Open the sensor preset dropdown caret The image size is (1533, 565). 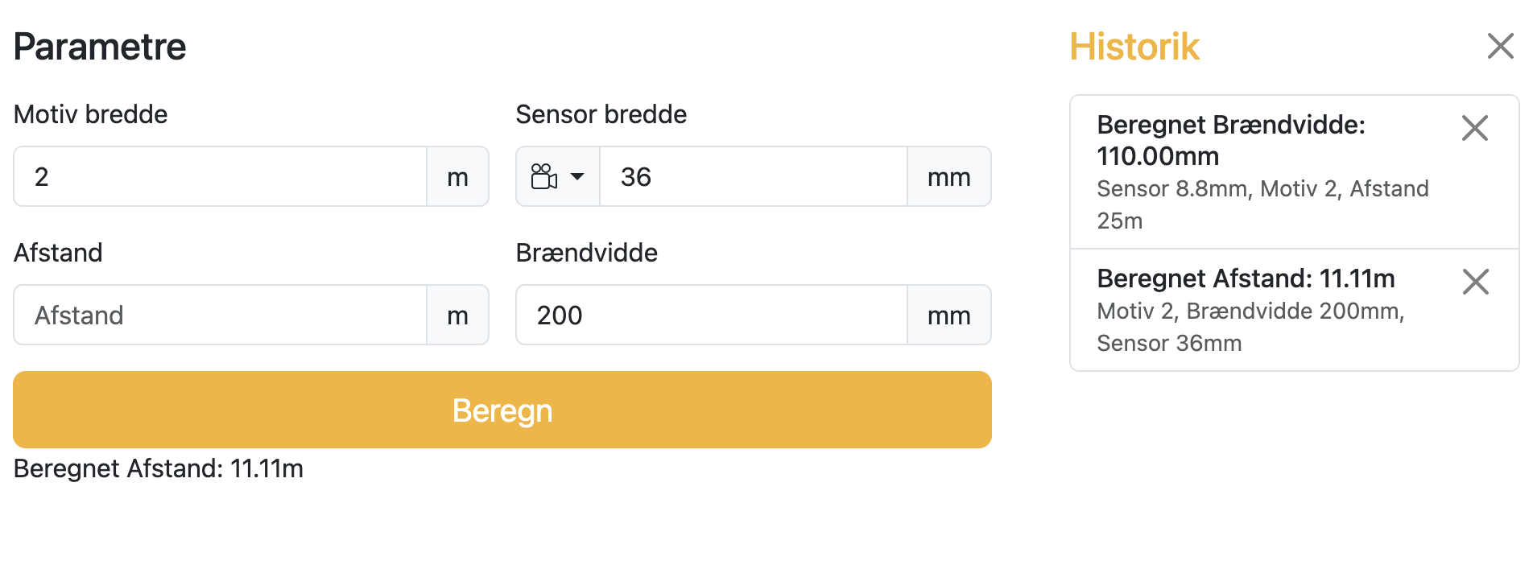point(577,176)
